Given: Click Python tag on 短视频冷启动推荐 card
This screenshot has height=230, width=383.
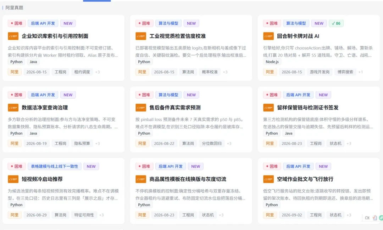Looking at the screenshot, I should click(16, 205).
